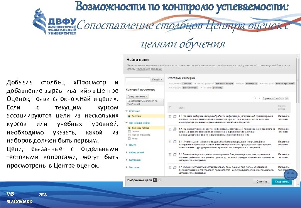Viewport: 301px width, 208px height.
Task: Click the "Набор целей" column header
Action: point(282,107)
